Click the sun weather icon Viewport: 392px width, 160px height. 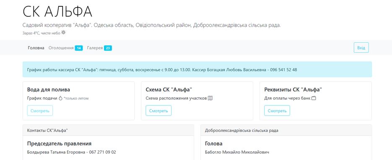(x=63, y=32)
